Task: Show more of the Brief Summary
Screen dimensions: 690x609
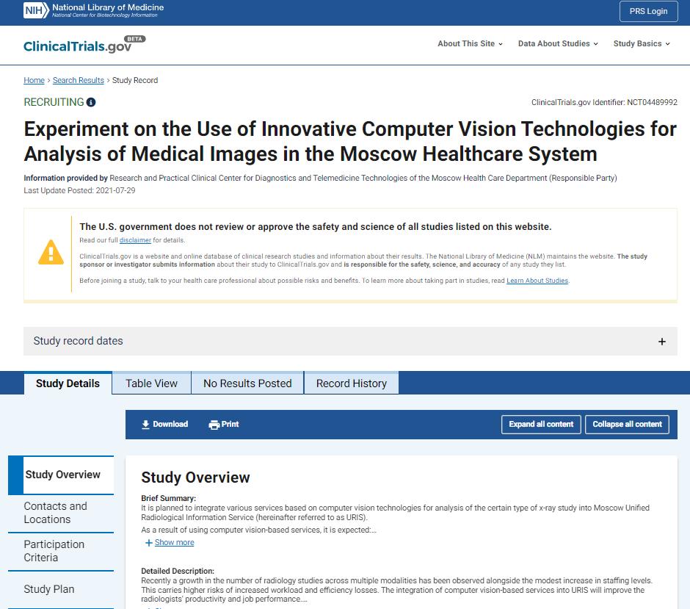Action: [174, 543]
